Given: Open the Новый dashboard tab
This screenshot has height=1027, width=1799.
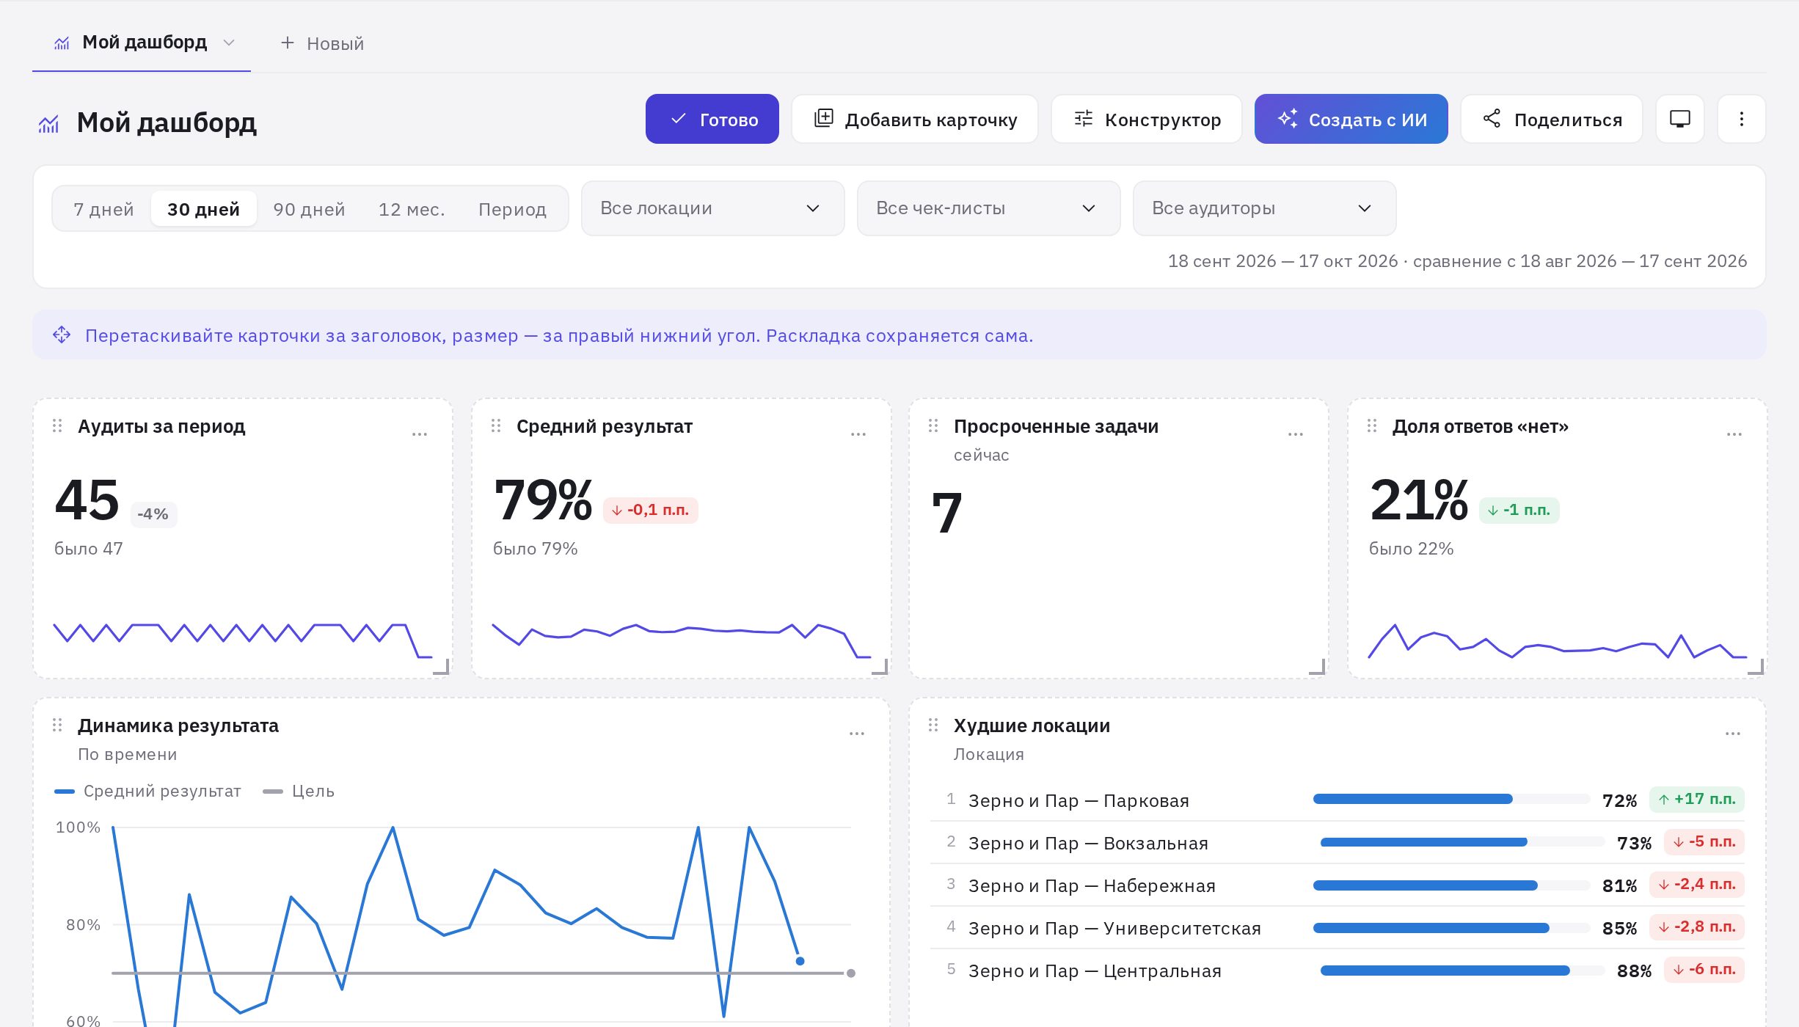Looking at the screenshot, I should 321,43.
